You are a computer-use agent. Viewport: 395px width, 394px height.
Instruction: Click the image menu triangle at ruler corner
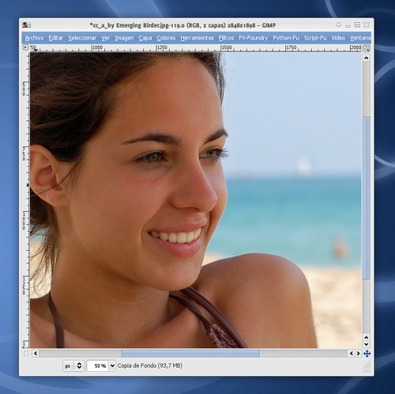25,47
